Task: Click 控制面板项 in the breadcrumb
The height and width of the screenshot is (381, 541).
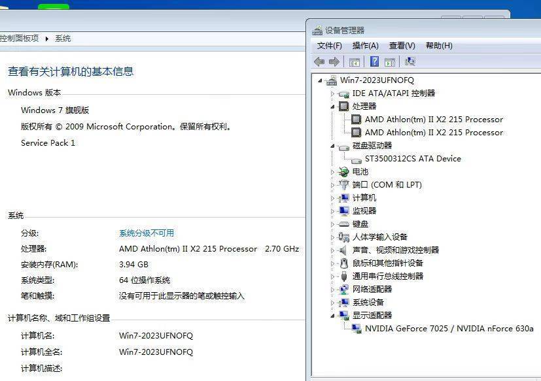Action: coord(20,39)
